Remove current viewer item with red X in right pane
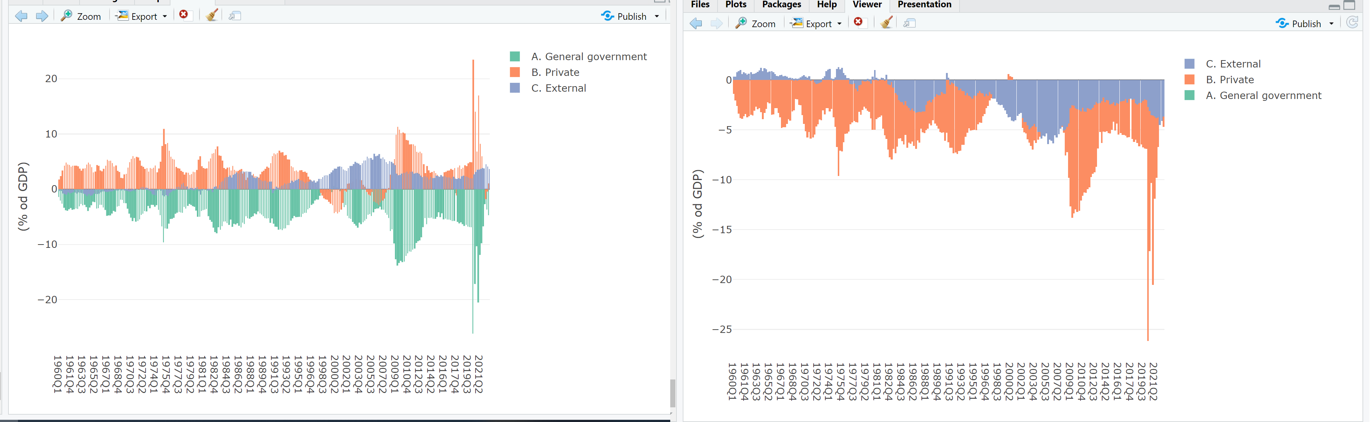Viewport: 1372px width, 422px height. pyautogui.click(x=859, y=22)
